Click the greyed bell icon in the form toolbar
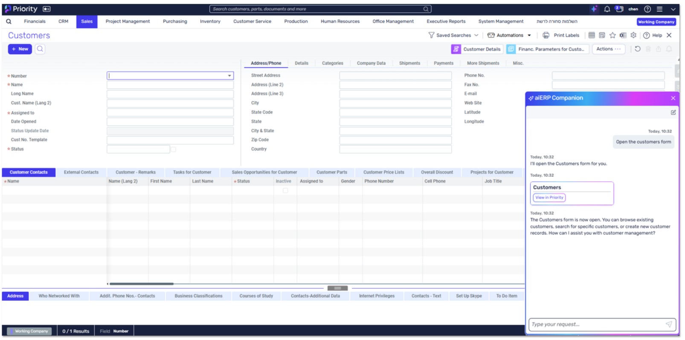Image resolution: width=685 pixels, height=340 pixels. click(x=669, y=49)
